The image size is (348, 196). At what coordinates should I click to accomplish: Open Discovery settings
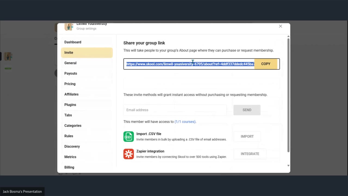[87, 146]
